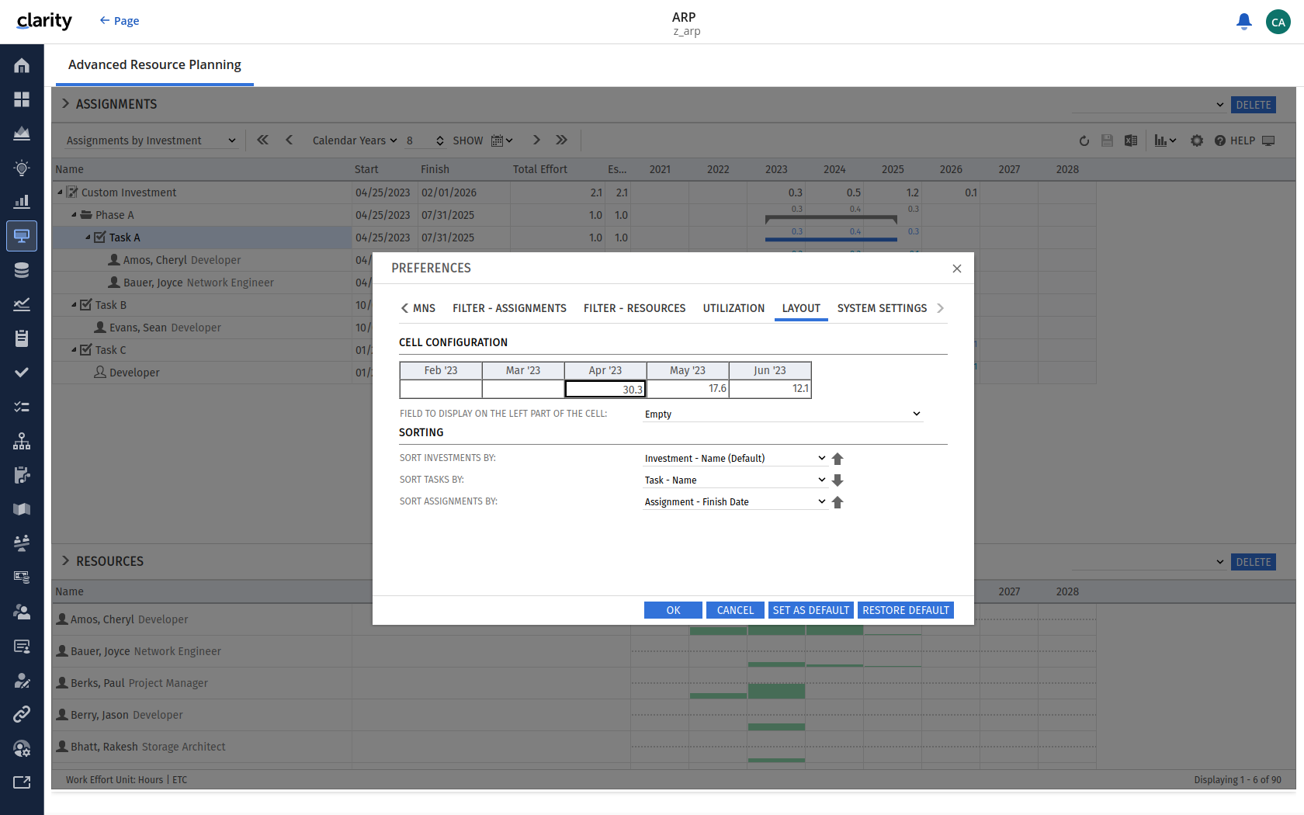Click SET AS DEFAULT
The image size is (1304, 815).
[x=811, y=611]
